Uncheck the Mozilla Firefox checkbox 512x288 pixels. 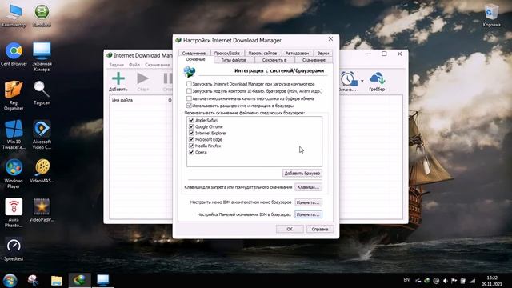(191, 146)
